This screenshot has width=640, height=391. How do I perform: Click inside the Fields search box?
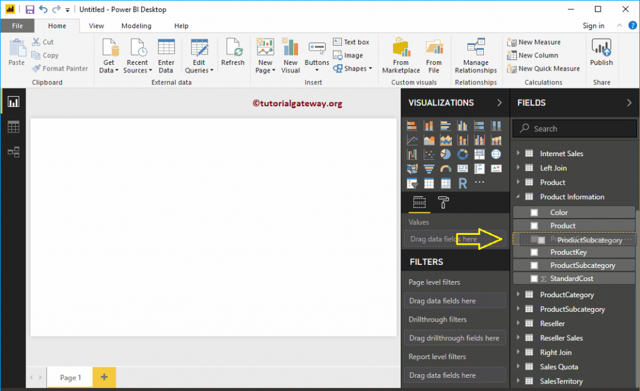[x=574, y=128]
